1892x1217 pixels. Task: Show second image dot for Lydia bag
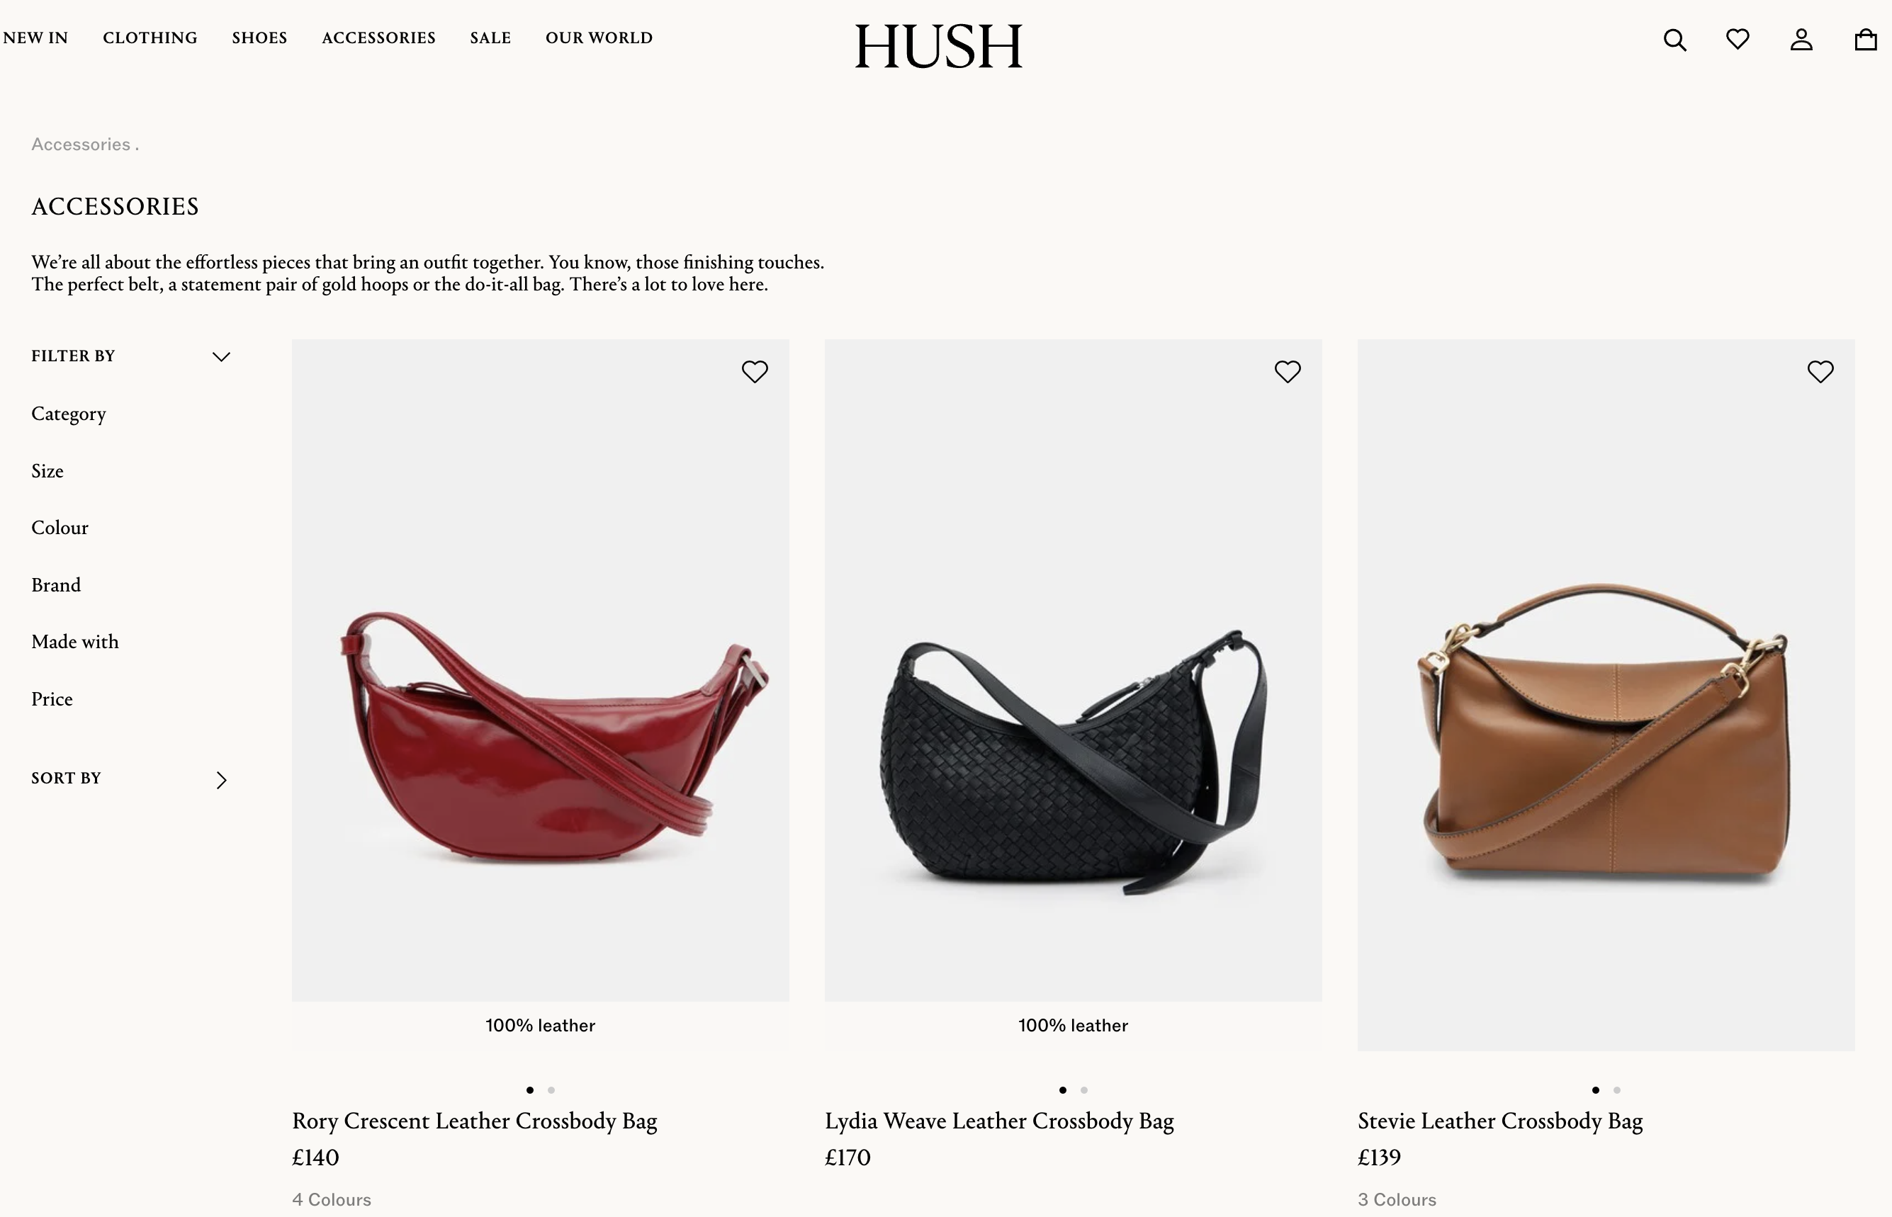coord(1083,1089)
